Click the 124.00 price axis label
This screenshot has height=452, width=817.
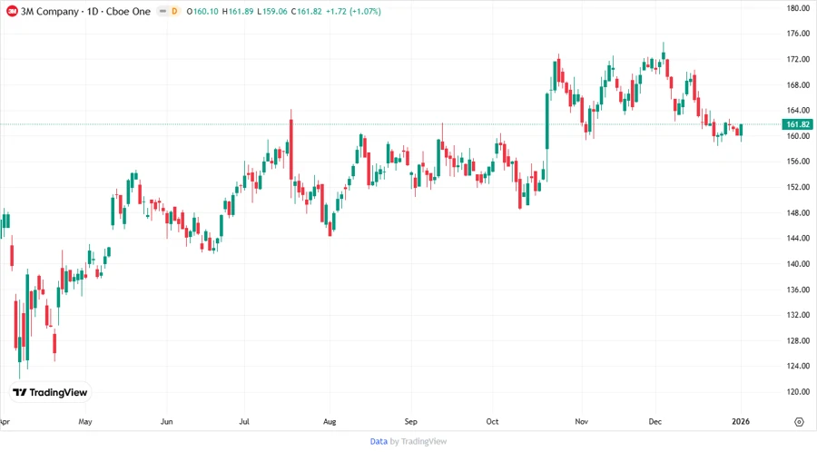pos(798,366)
